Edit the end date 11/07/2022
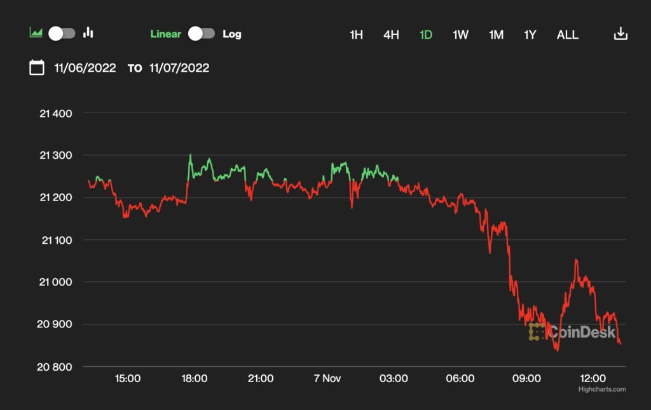Image resolution: width=651 pixels, height=410 pixels. pyautogui.click(x=179, y=68)
